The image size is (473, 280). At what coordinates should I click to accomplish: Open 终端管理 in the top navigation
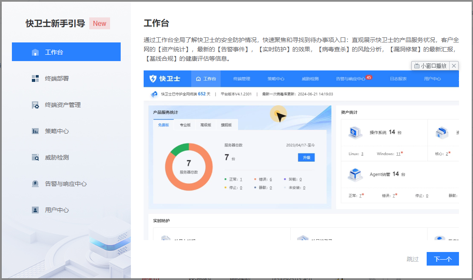[241, 79]
